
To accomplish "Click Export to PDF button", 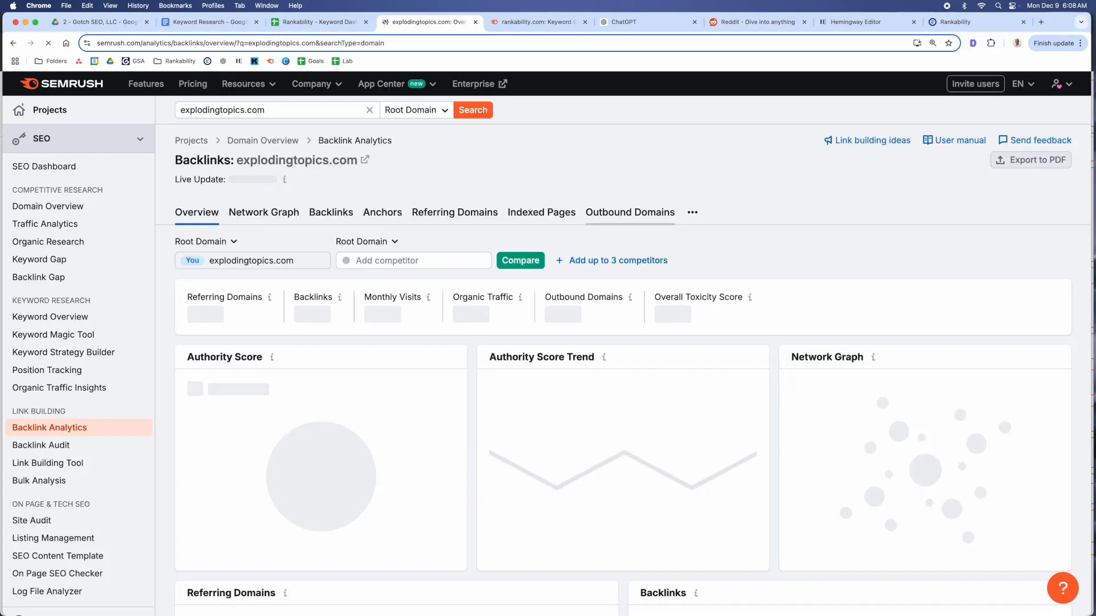I will coord(1030,160).
